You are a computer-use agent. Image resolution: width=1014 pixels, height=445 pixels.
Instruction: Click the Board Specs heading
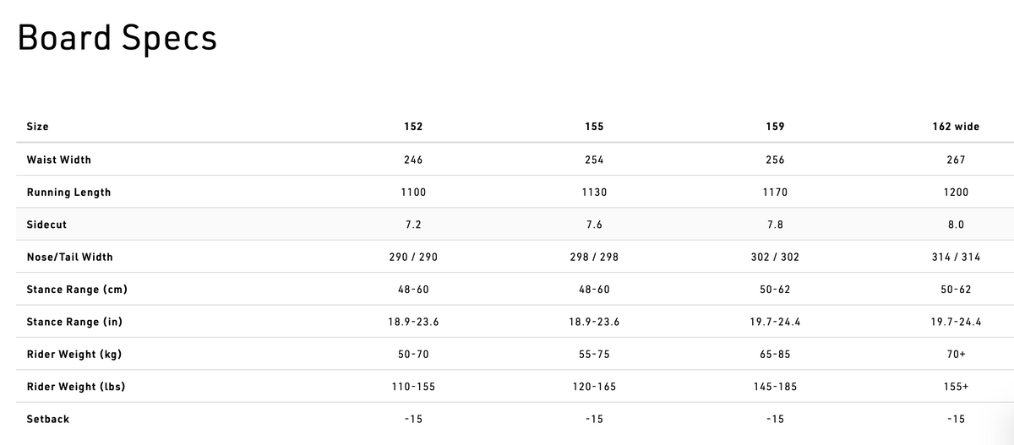117,40
